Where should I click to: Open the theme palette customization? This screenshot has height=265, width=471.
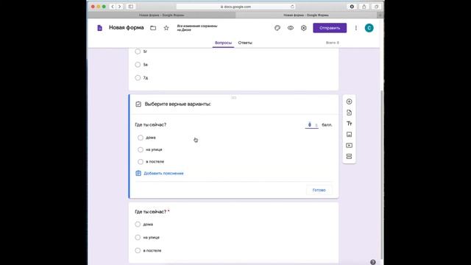pos(277,28)
